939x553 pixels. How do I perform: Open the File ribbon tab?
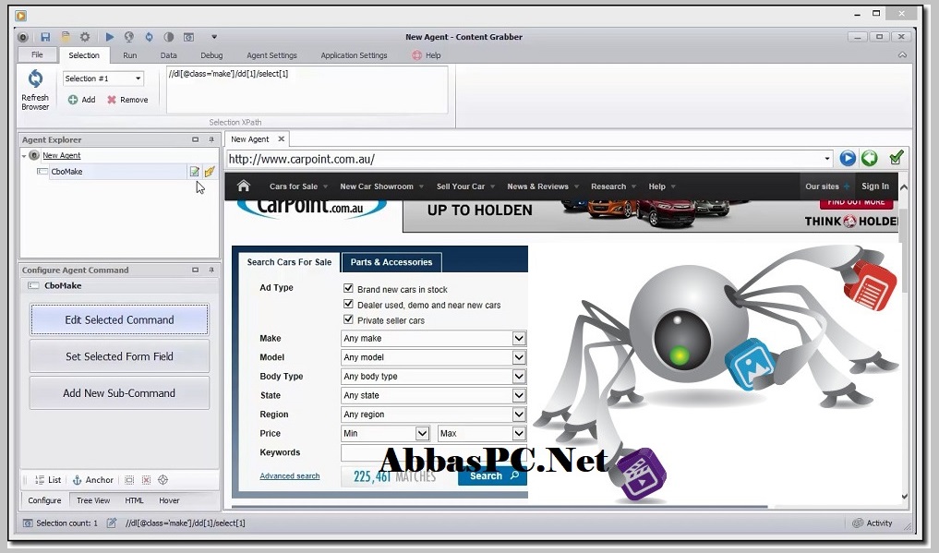(x=37, y=55)
